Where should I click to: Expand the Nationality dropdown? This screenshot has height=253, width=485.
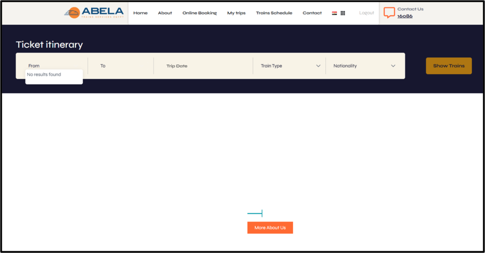(364, 66)
